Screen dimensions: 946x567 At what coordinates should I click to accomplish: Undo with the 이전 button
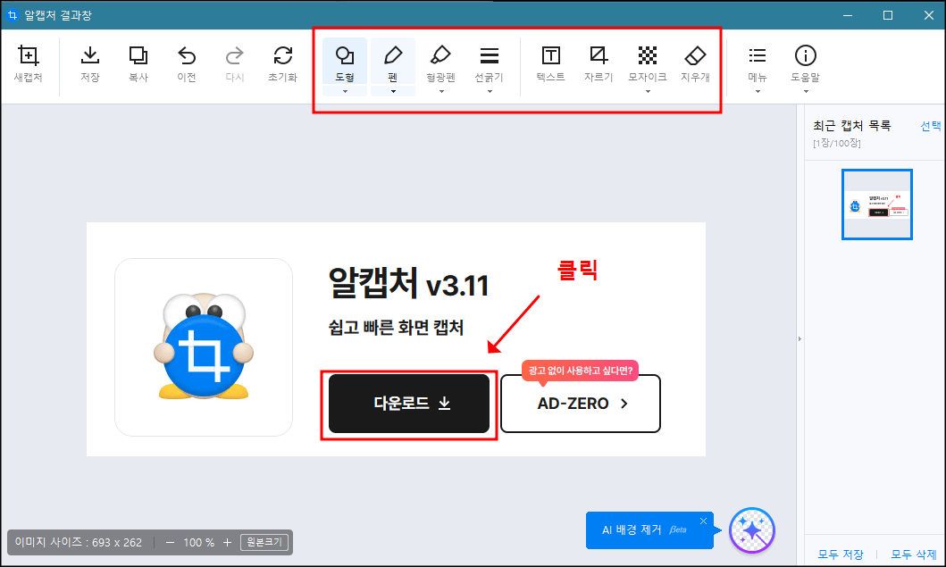click(x=187, y=63)
